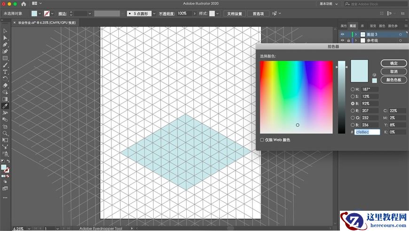The width and height of the screenshot is (409, 231).
Task: Open 文档设置 document setup
Action: point(235,14)
